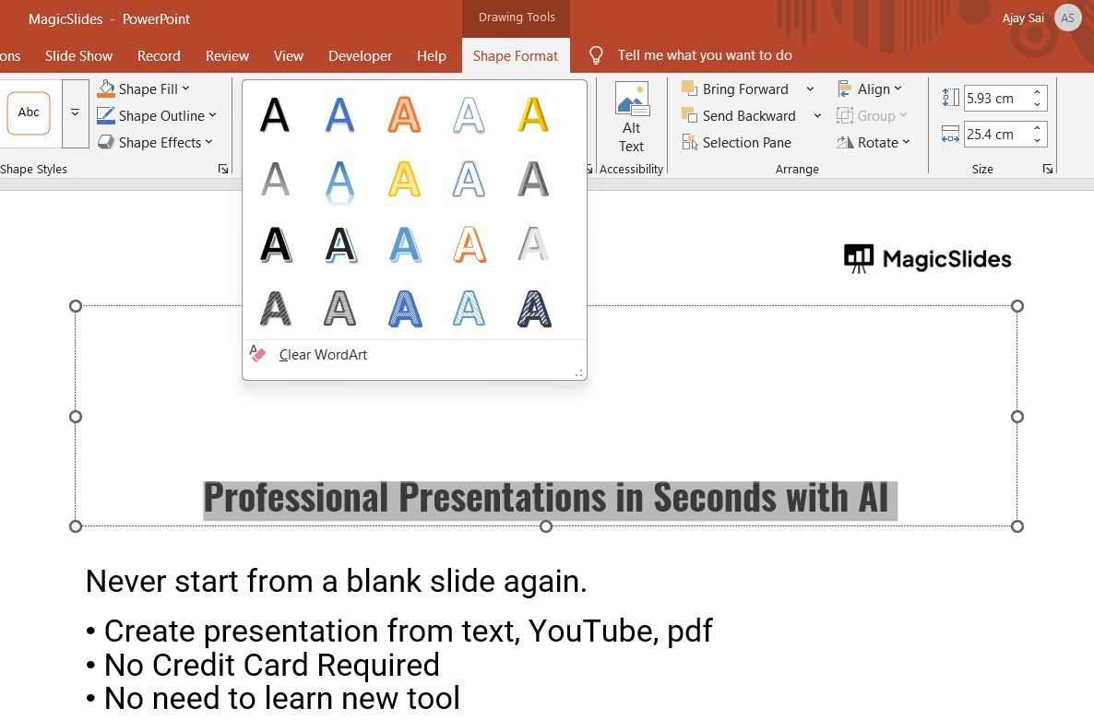Increase shape height with up arrow
The height and width of the screenshot is (720, 1094).
(1038, 92)
